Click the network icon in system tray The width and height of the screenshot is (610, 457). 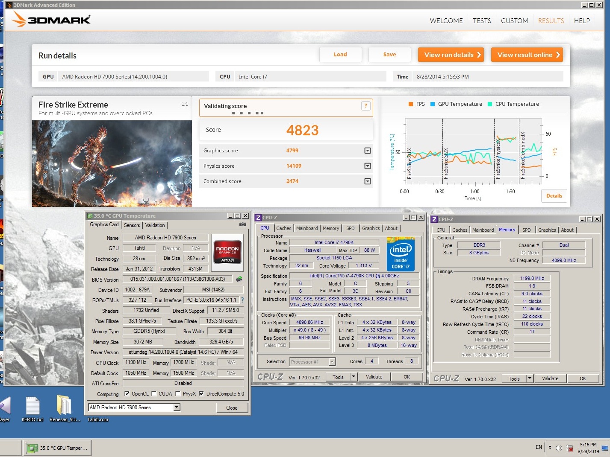pyautogui.click(x=569, y=448)
